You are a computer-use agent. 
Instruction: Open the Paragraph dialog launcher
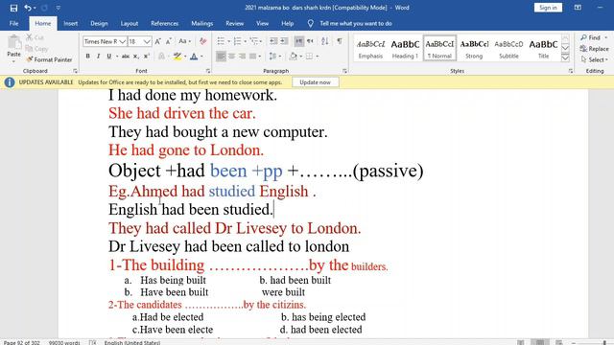(344, 71)
